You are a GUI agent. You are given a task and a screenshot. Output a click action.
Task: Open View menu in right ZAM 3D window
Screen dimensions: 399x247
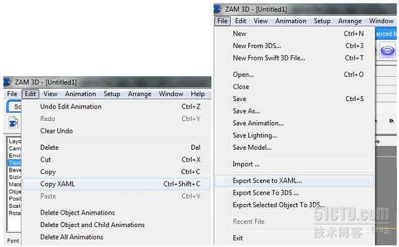coord(261,21)
